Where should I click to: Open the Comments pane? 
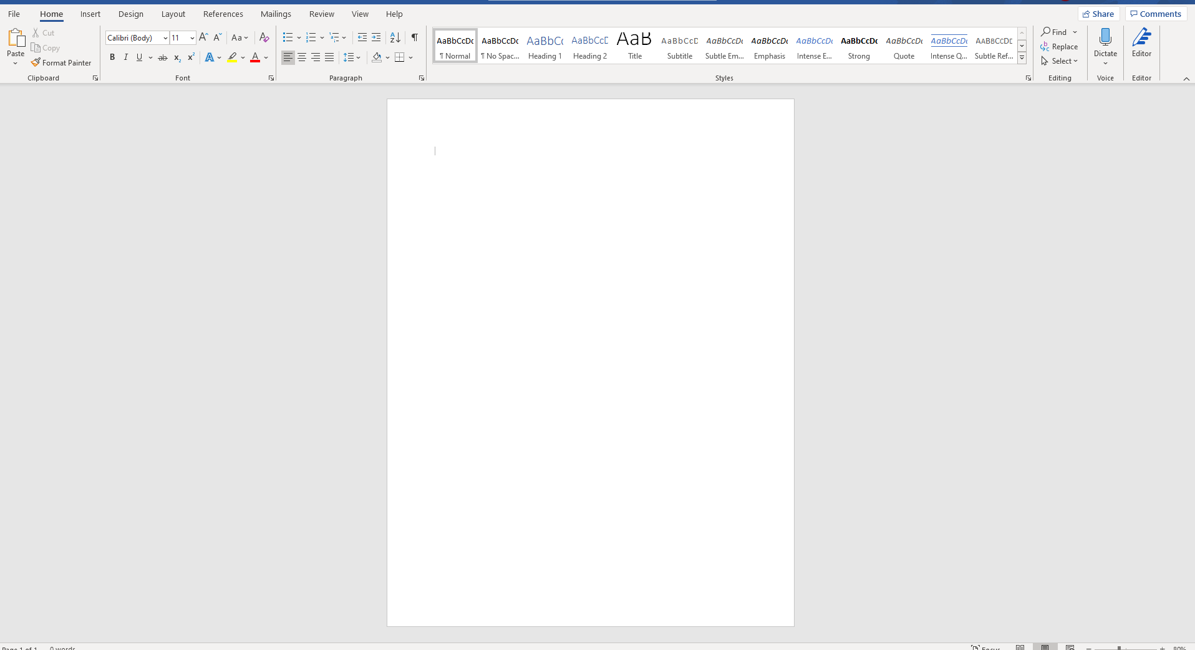click(1156, 14)
